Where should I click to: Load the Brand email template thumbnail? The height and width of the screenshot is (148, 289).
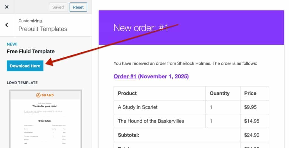coord(45,118)
